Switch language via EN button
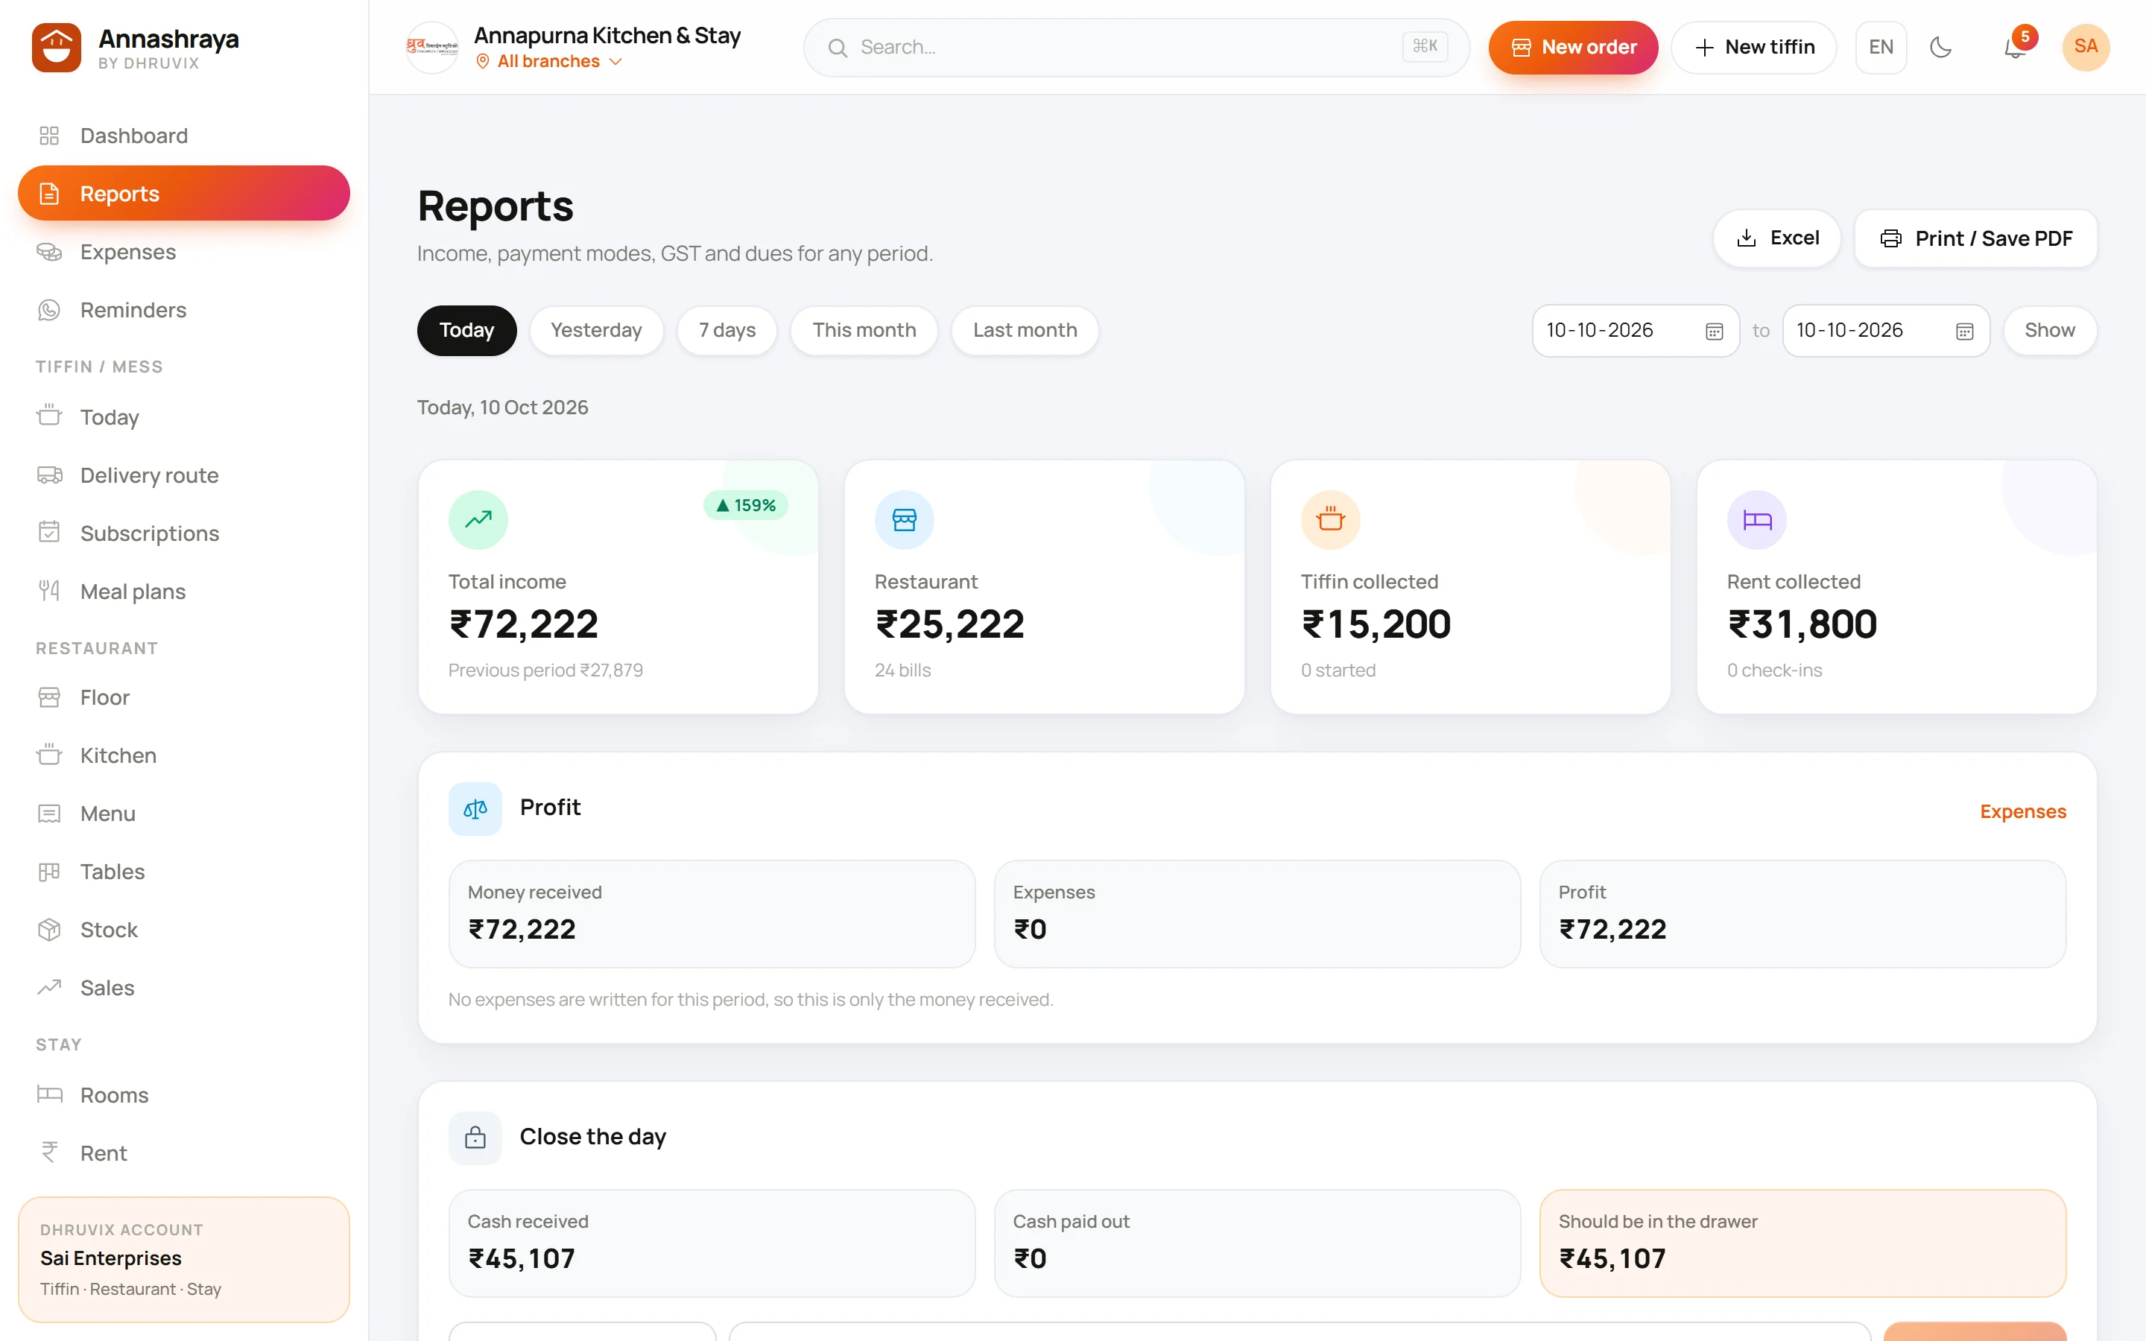 point(1881,47)
